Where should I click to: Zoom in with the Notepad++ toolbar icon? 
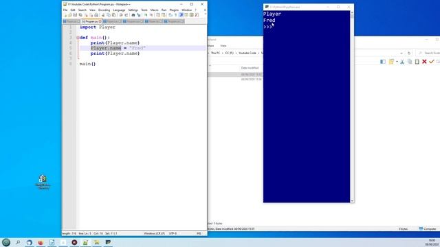146,15
